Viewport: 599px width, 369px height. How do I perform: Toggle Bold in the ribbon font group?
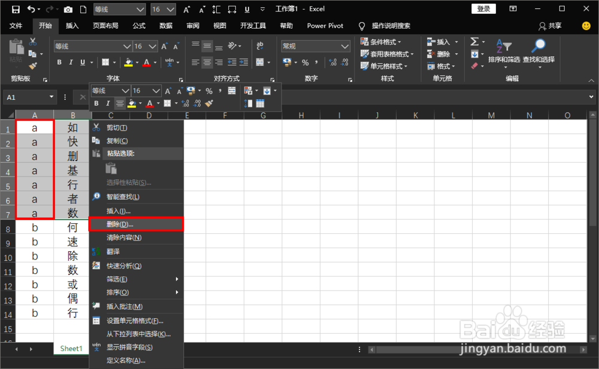coord(59,62)
